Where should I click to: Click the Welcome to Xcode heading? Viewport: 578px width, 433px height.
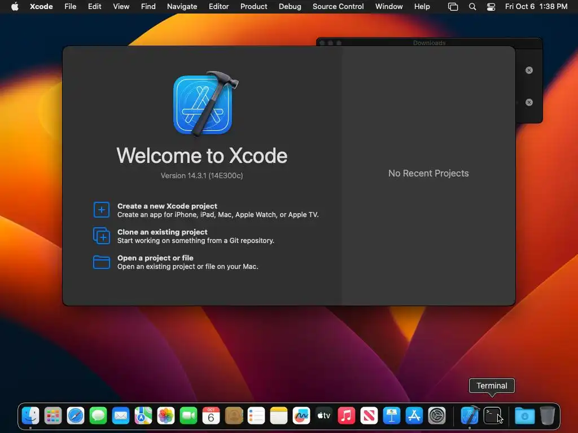coord(202,156)
